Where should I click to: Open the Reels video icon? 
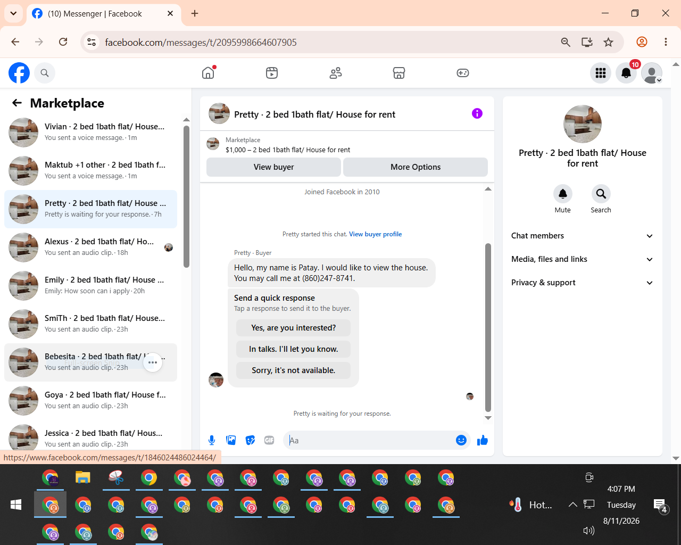click(x=272, y=73)
